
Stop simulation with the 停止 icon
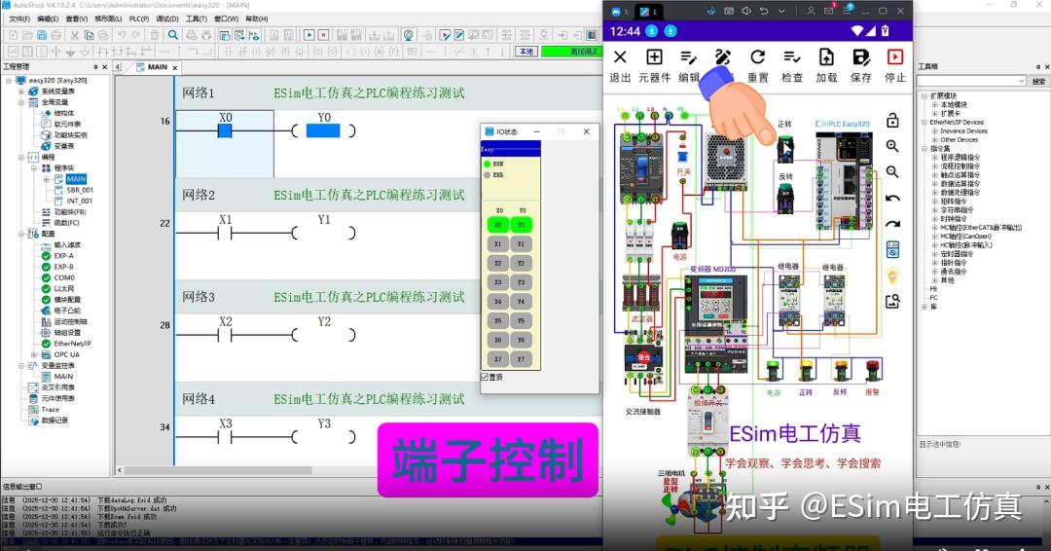(895, 57)
